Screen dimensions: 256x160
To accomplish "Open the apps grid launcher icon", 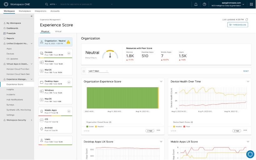I will 251,4.
